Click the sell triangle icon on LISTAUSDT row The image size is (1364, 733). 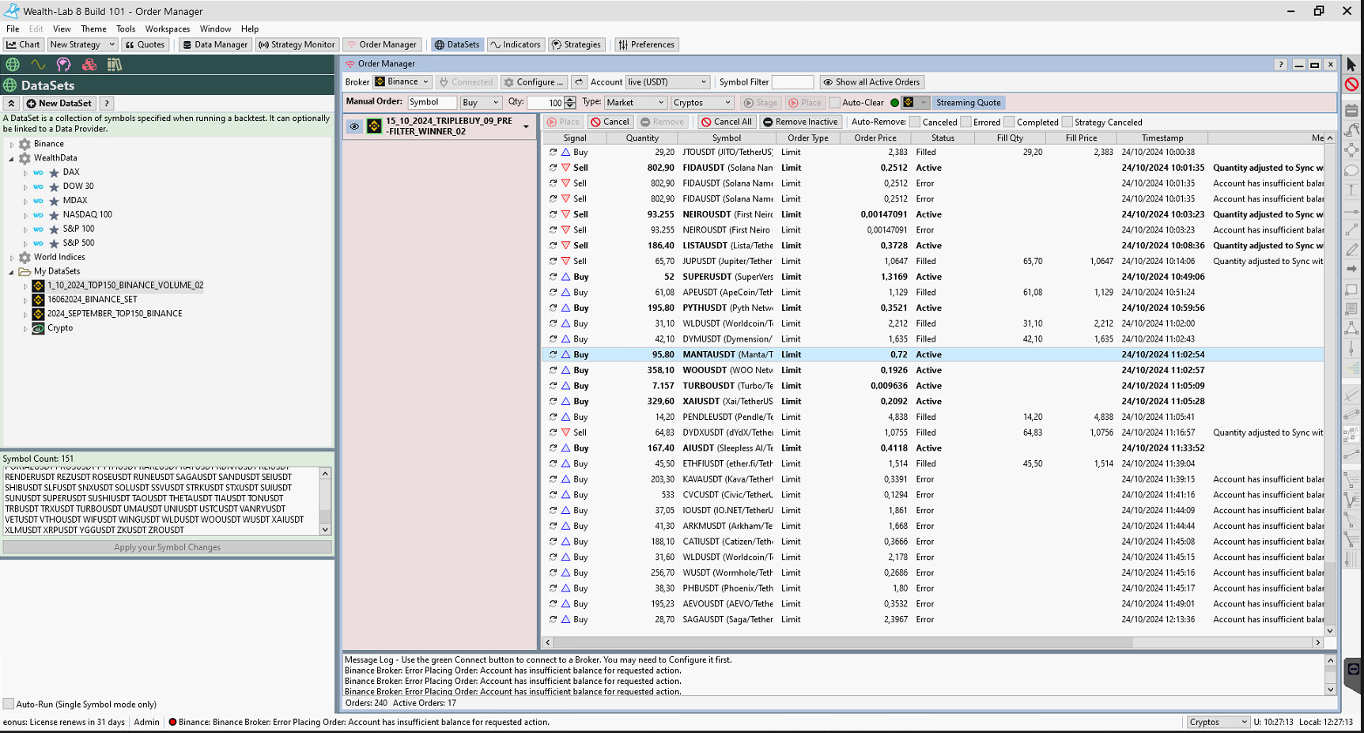pos(565,246)
